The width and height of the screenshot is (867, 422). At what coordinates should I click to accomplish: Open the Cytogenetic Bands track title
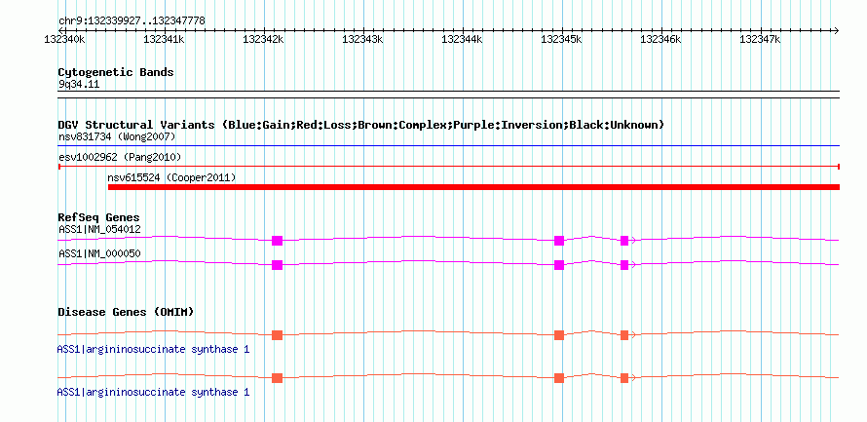click(x=116, y=72)
